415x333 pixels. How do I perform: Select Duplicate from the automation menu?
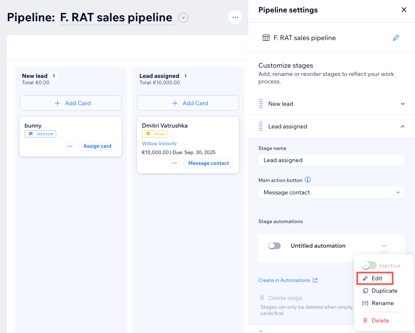[x=384, y=291]
